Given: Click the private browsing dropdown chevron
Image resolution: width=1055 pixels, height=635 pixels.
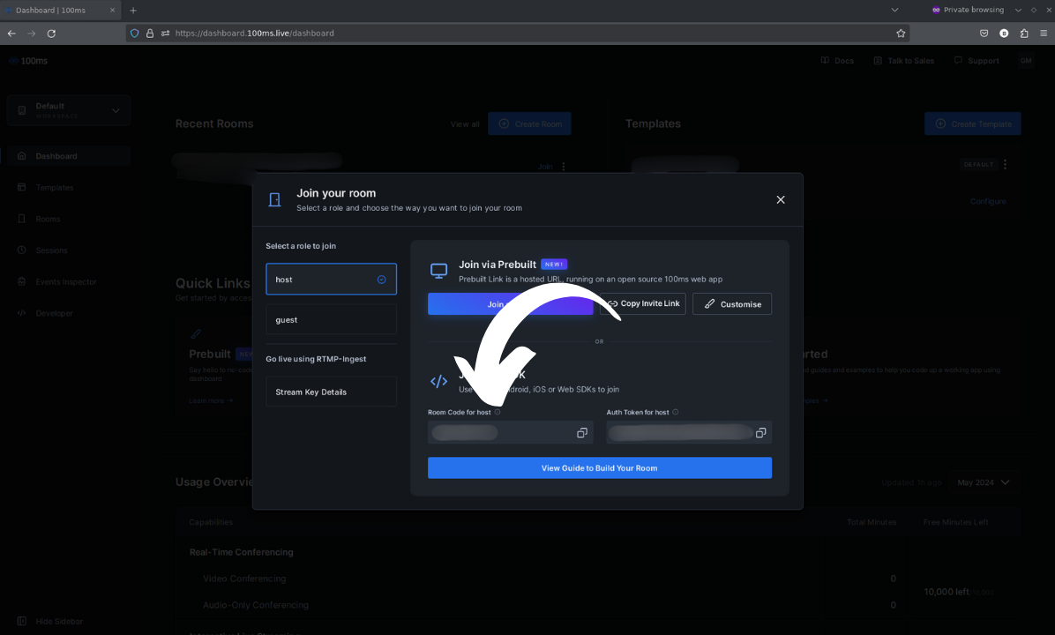Looking at the screenshot, I should point(1018,10).
